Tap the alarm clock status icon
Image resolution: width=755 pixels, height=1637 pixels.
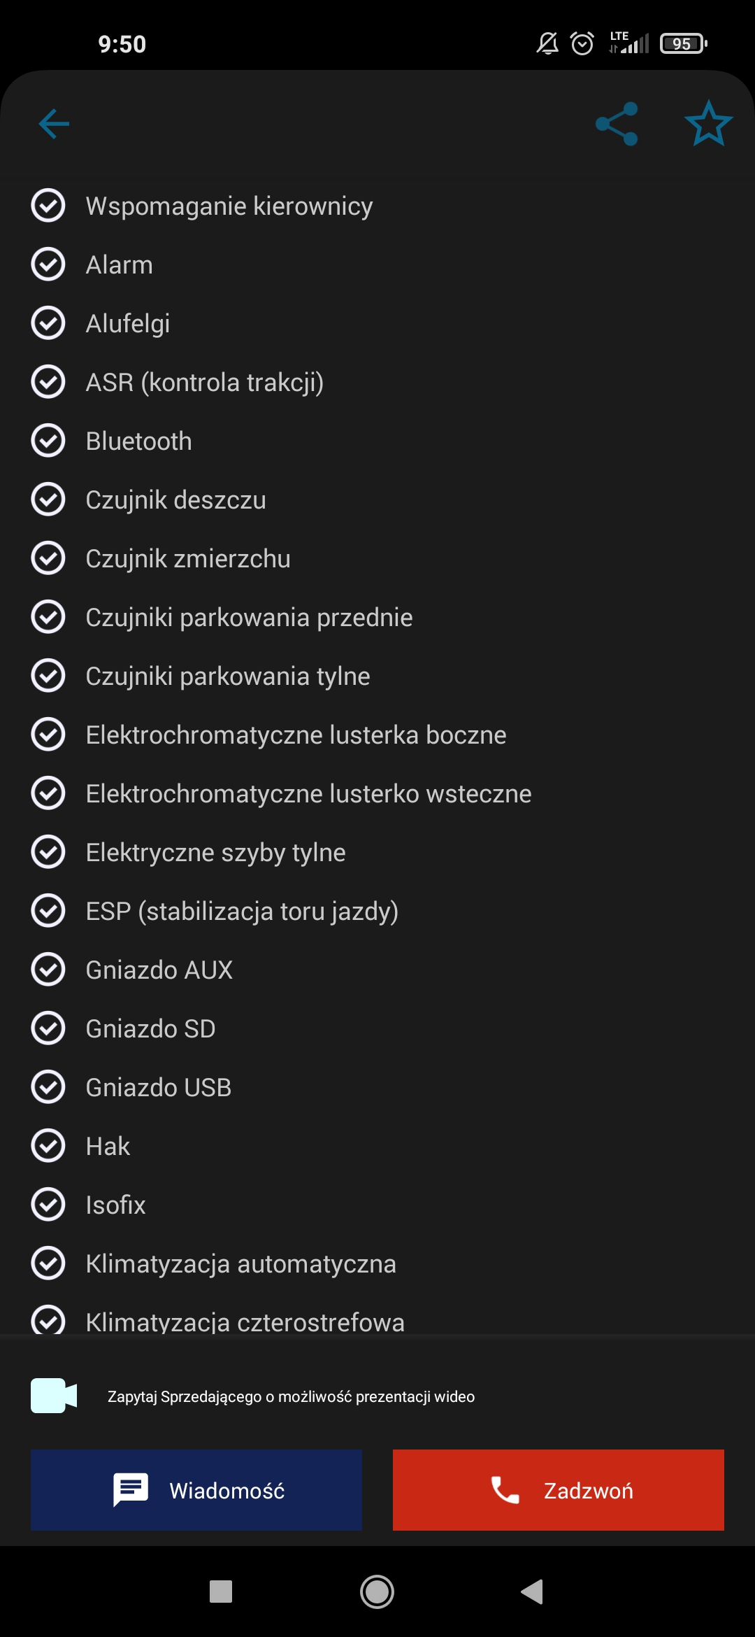[582, 43]
